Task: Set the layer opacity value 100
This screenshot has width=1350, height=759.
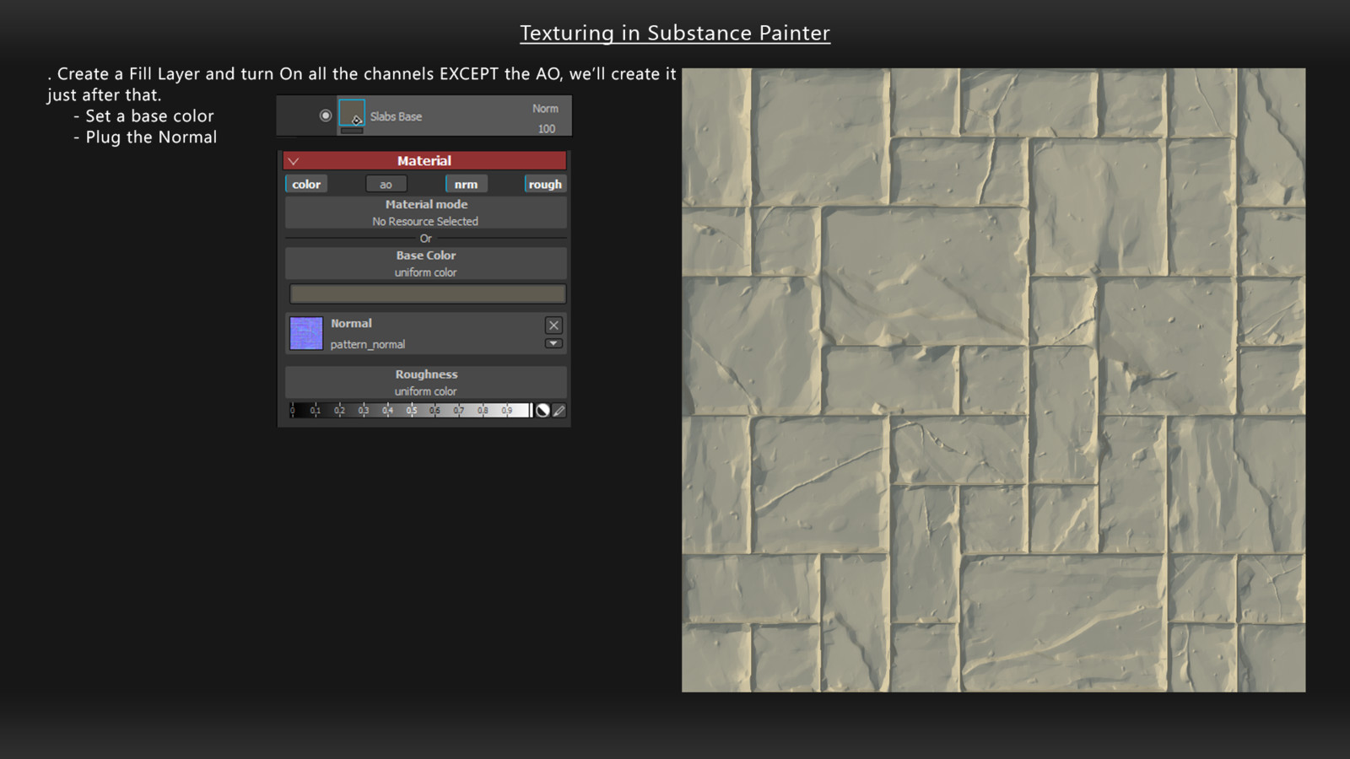Action: (547, 128)
